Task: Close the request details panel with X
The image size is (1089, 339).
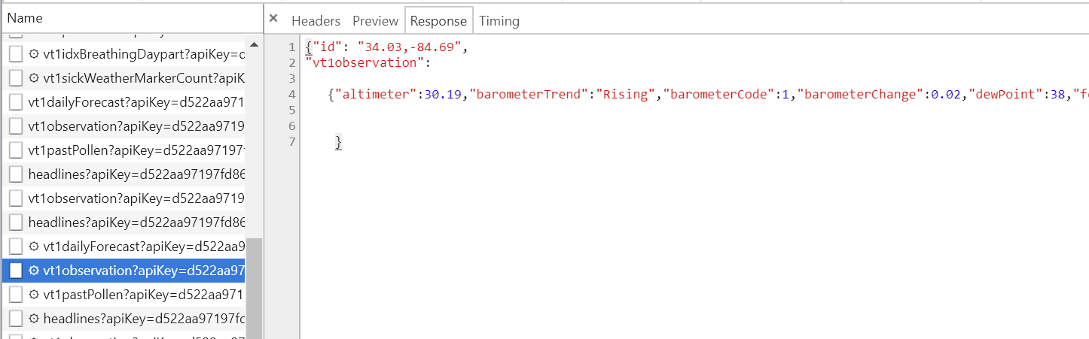Action: (x=273, y=19)
